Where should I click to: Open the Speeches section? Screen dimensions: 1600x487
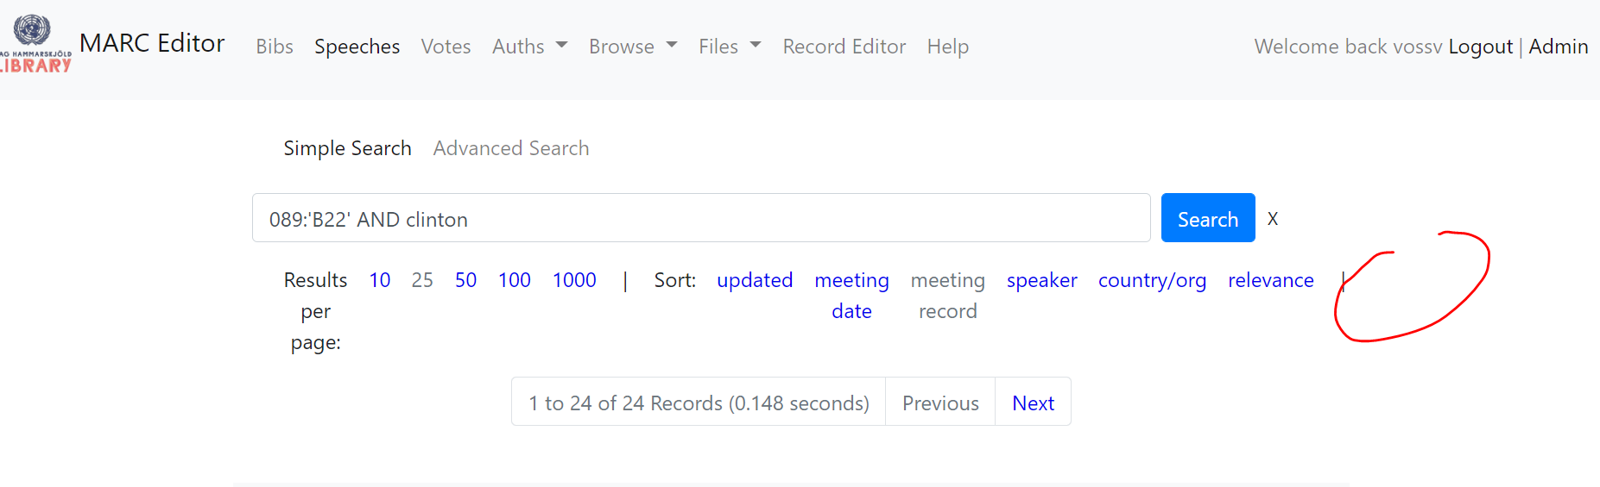[x=357, y=47]
